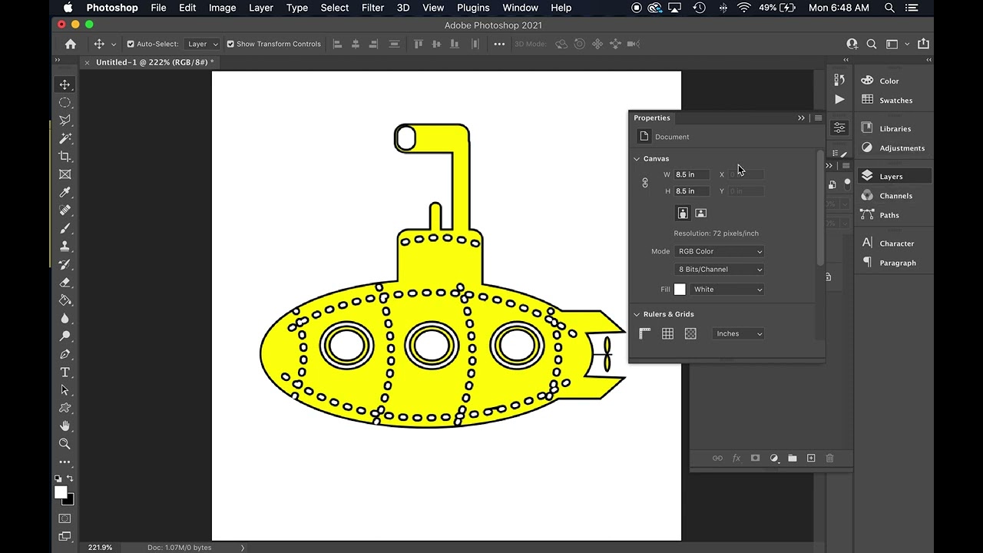The width and height of the screenshot is (983, 553).
Task: Select the Dodge tool
Action: click(65, 336)
